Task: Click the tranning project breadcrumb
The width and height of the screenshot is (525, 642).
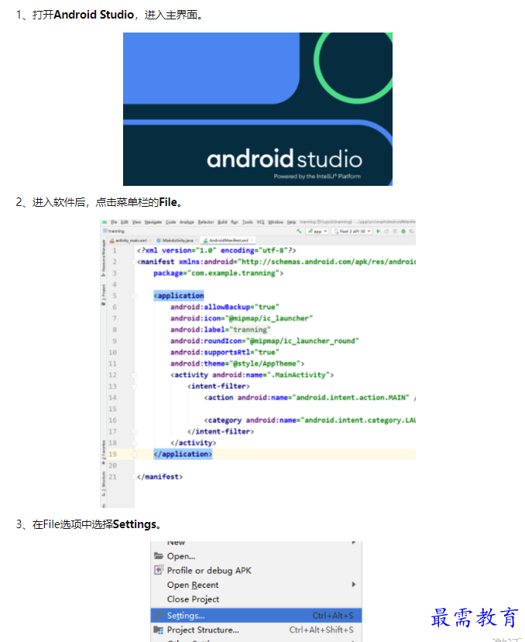Action: 114,231
